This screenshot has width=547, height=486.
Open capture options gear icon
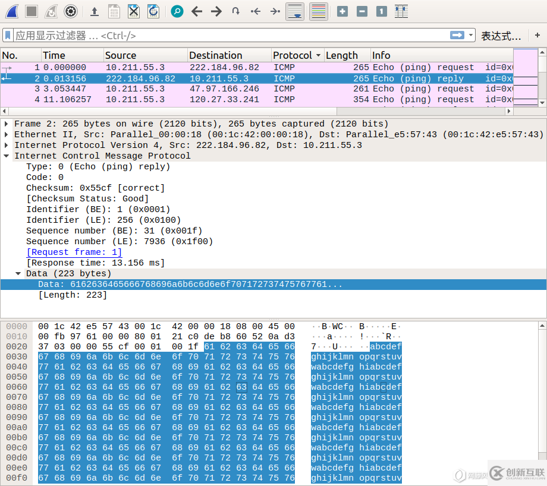click(71, 11)
